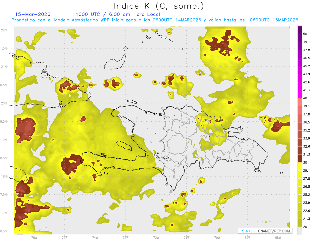Click the "49.1" value on the color scale
Image resolution: width=312 pixels, height=241 pixels.
click(x=307, y=42)
